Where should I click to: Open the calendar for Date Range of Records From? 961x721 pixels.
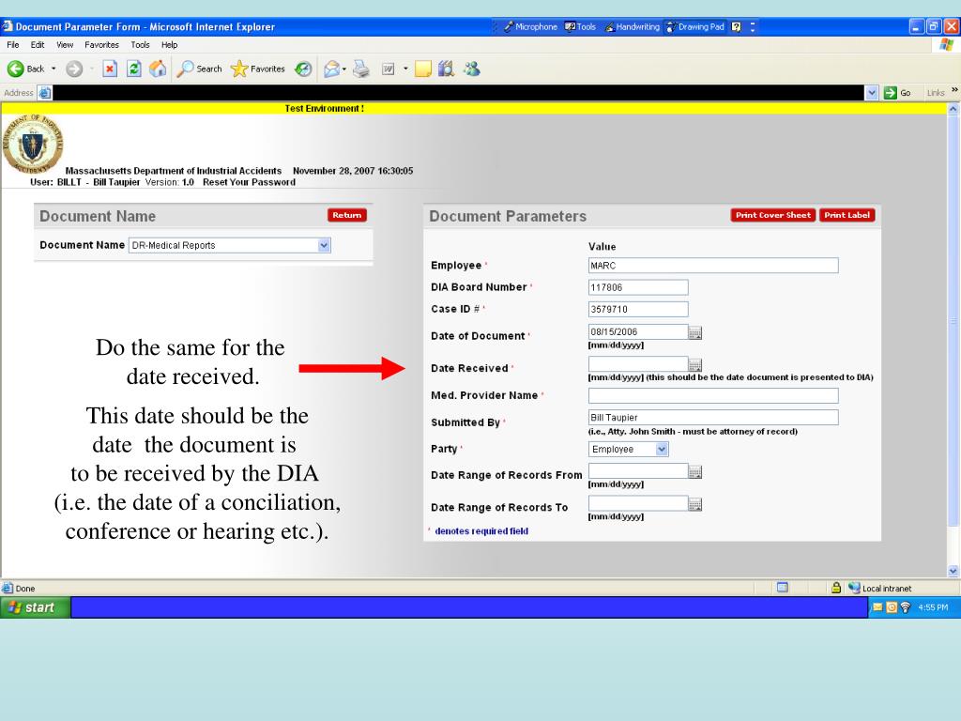tap(695, 471)
